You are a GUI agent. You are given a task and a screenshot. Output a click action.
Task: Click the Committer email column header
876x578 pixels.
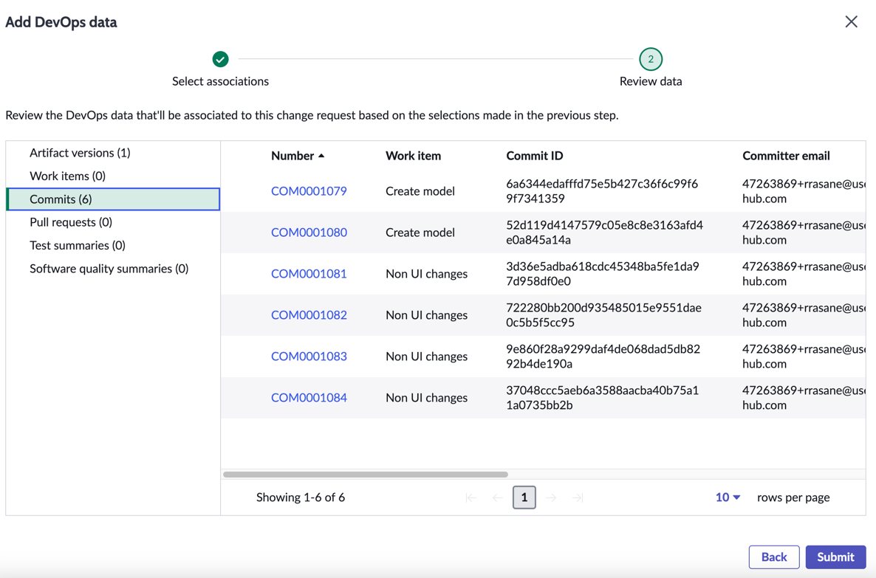point(785,156)
